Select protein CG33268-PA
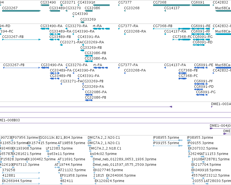This screenshot has height=185, width=231. click(135, 70)
